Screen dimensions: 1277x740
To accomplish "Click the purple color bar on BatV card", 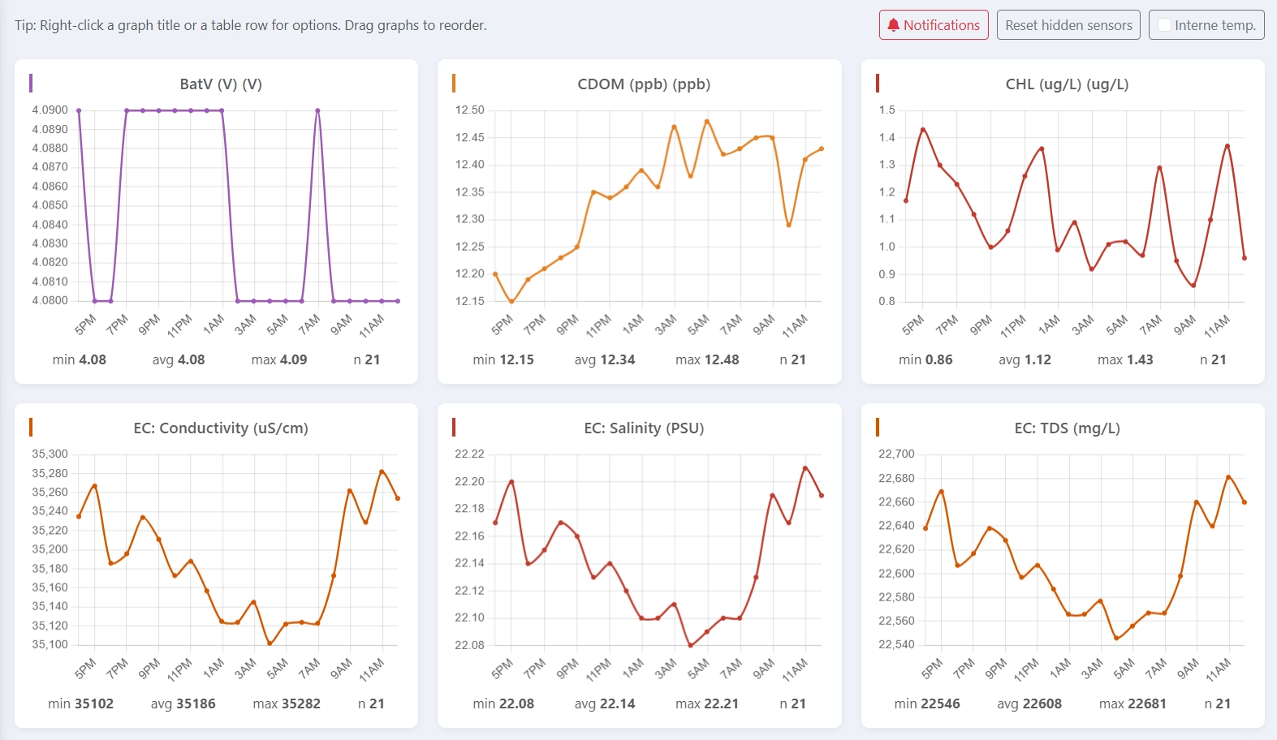I will (x=31, y=83).
